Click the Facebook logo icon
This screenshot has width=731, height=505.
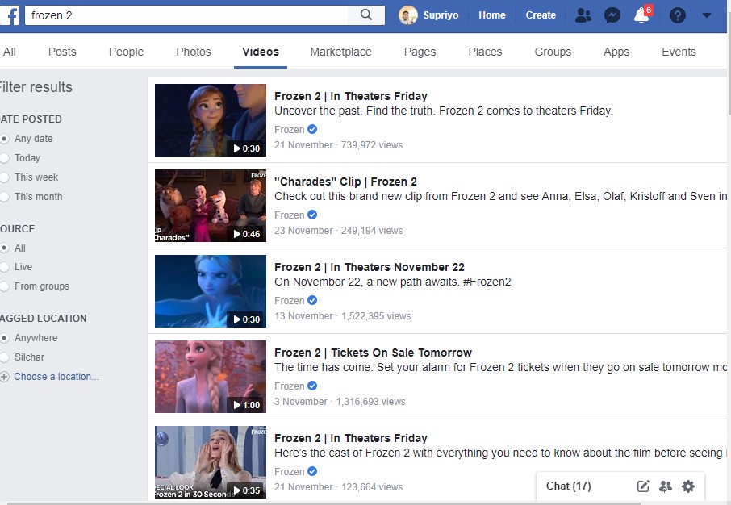pyautogui.click(x=10, y=15)
